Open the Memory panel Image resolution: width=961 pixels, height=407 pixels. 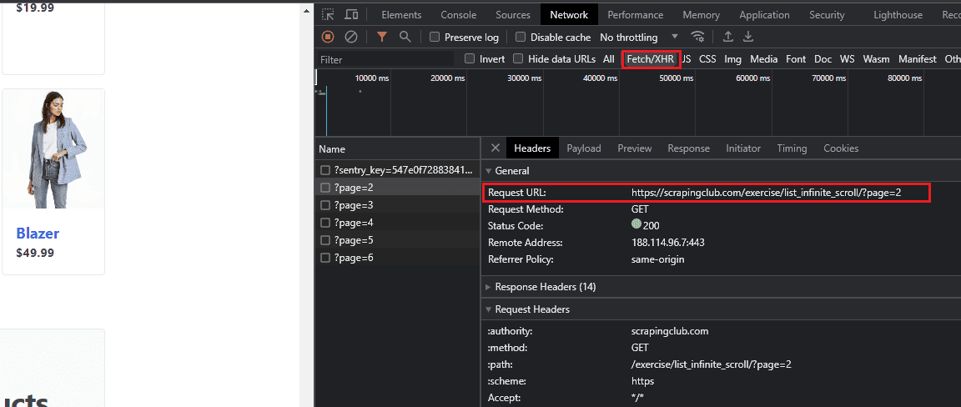click(701, 15)
